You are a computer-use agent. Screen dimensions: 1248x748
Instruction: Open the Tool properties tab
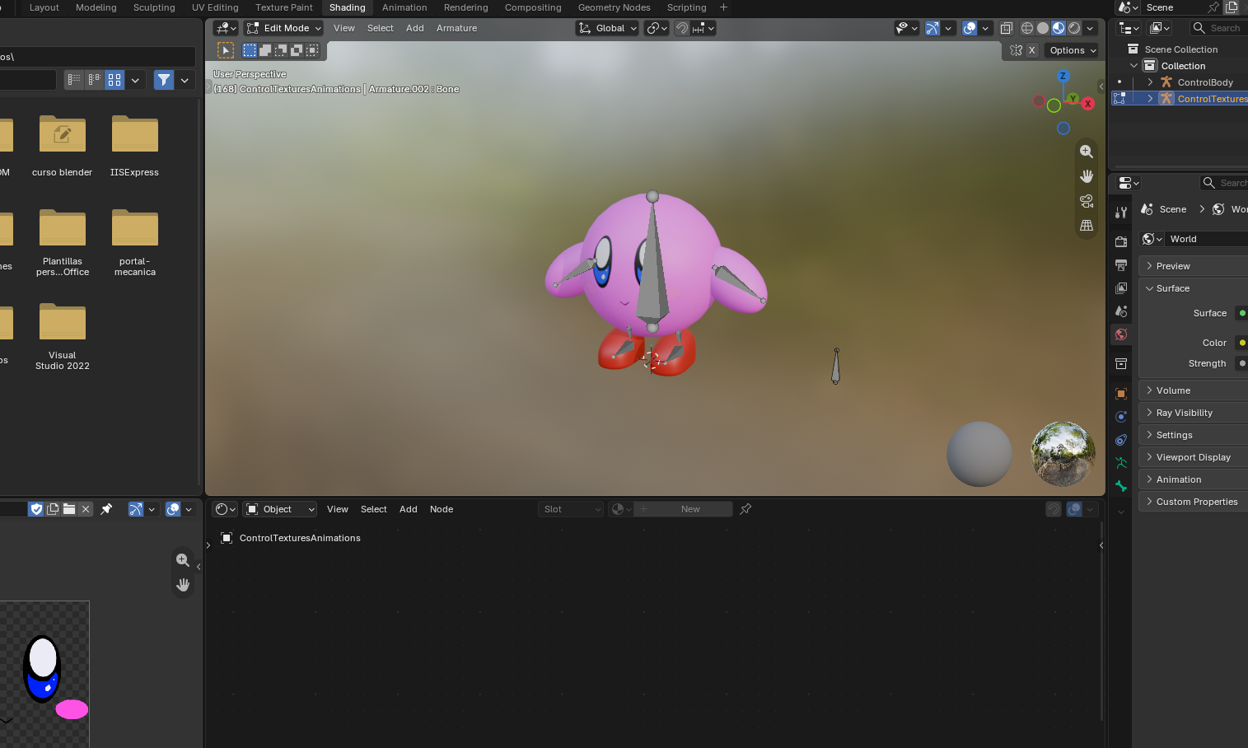[x=1121, y=212]
